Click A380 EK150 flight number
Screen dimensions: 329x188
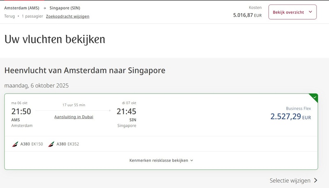pos(37,144)
